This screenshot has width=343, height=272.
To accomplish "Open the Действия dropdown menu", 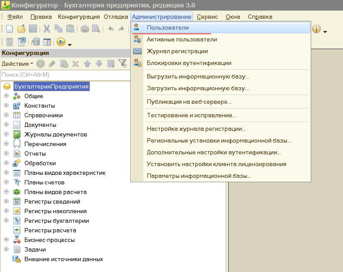I will tap(17, 64).
